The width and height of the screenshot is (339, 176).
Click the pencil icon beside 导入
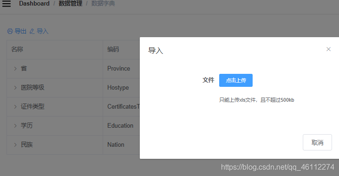pos(32,32)
